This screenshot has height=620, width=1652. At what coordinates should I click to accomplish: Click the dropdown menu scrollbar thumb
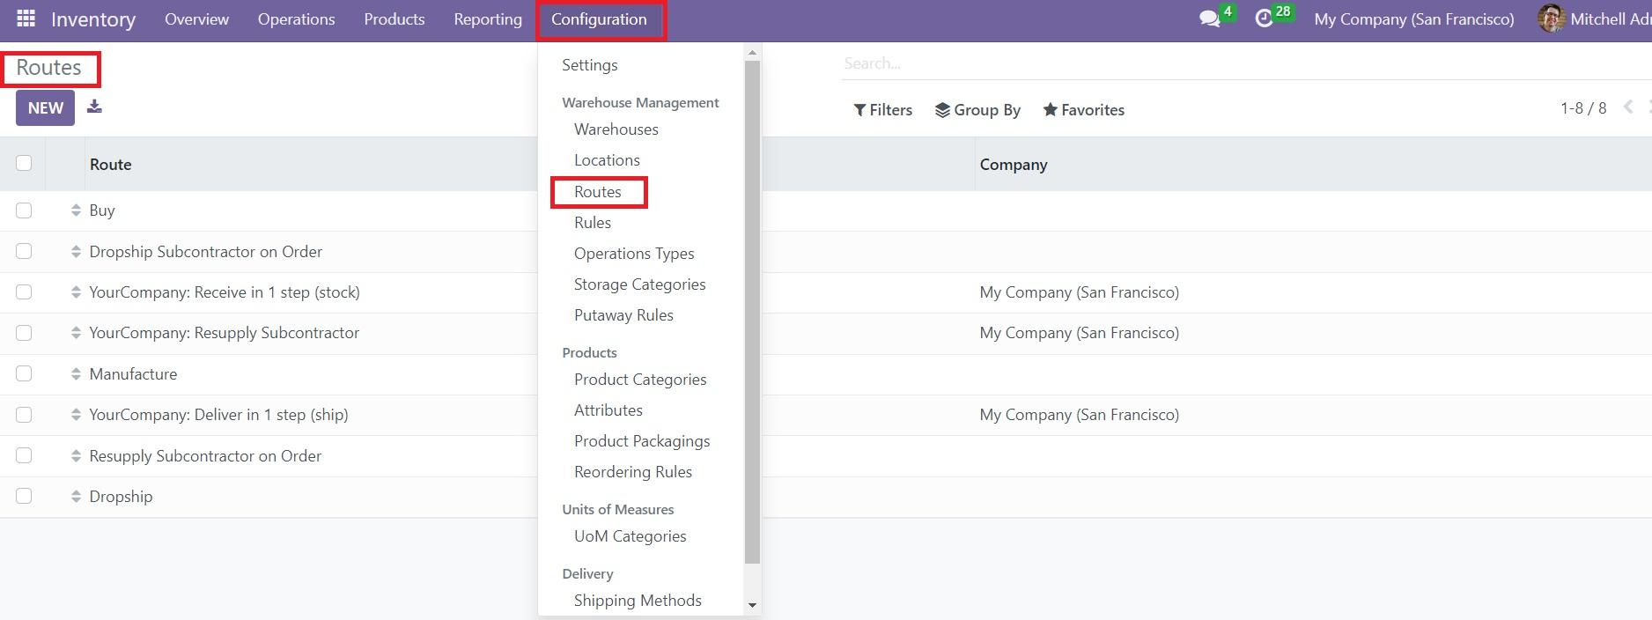click(x=752, y=312)
